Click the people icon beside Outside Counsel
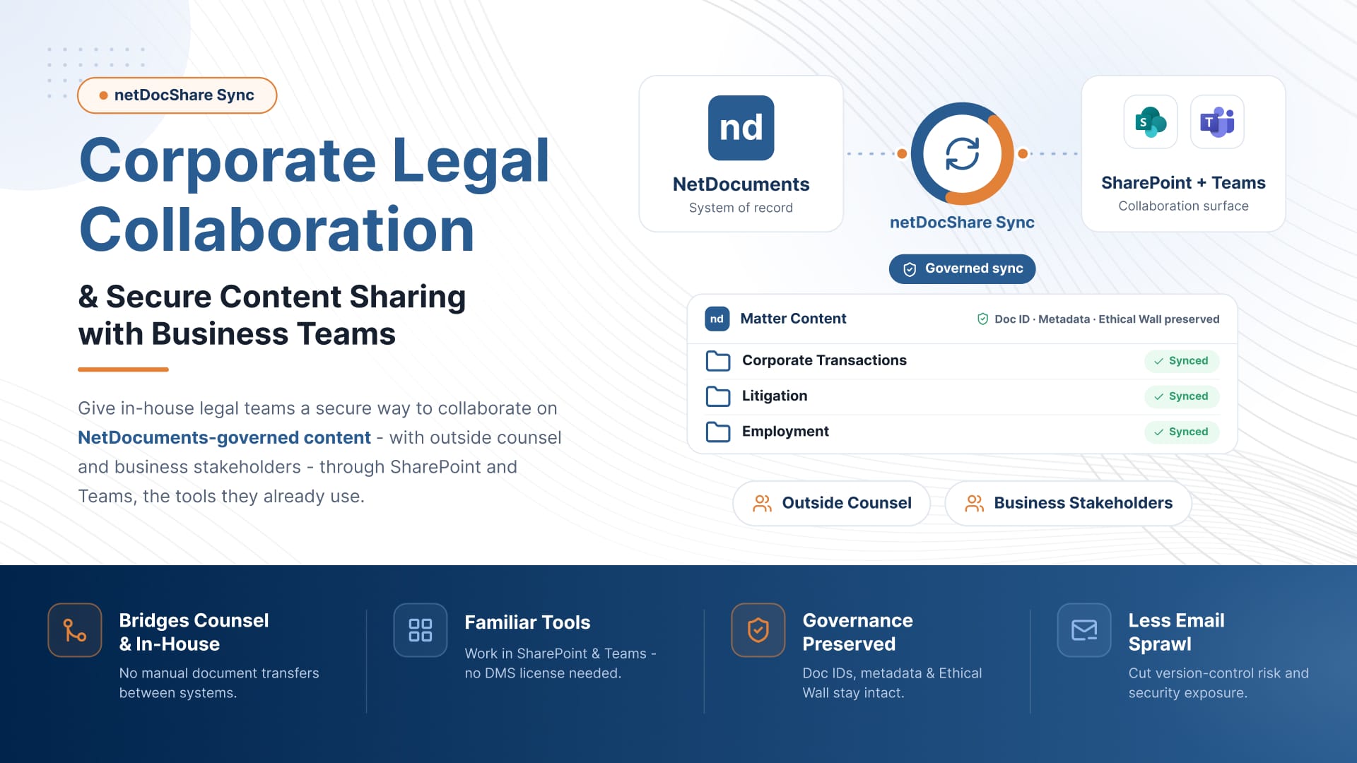 tap(762, 503)
